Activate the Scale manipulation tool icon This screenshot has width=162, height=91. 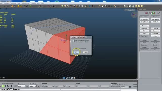click(8, 86)
